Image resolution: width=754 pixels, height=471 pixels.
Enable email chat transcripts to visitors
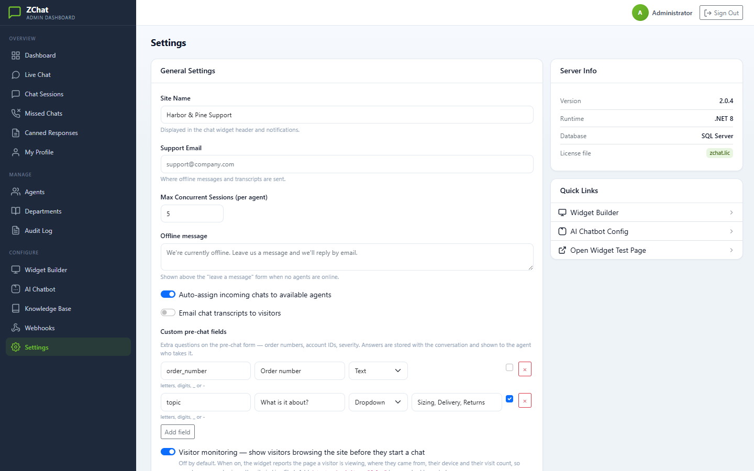tap(168, 313)
